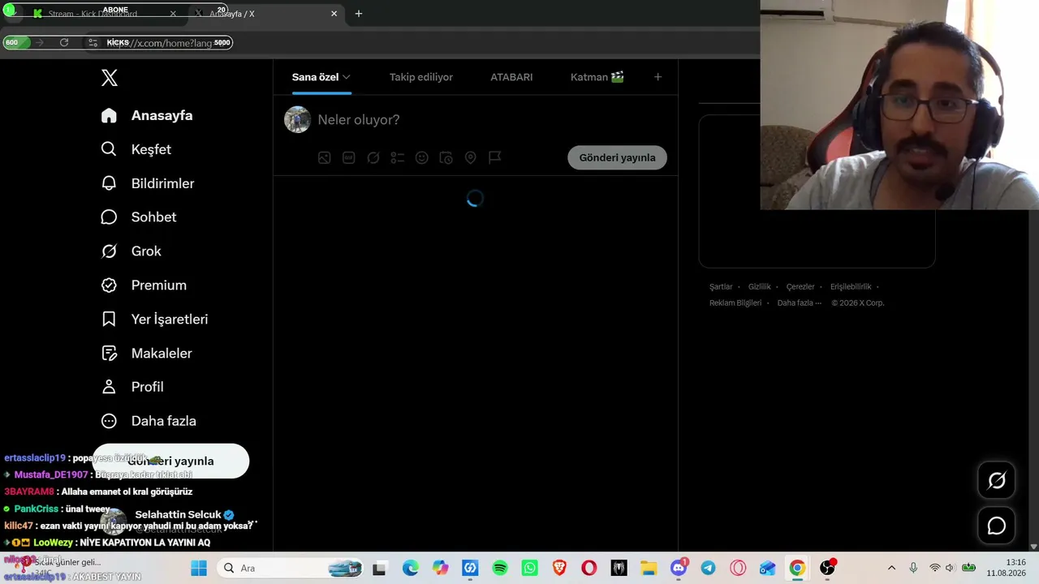Screen dimensions: 1039x584
Task: Click the Windows Start button
Action: [x=199, y=568]
